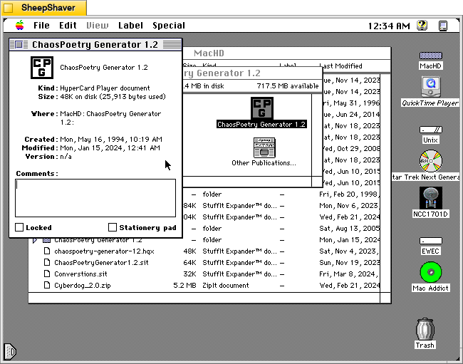This screenshot has height=364, width=463.
Task: Select the Unix disk icon
Action: point(431,130)
